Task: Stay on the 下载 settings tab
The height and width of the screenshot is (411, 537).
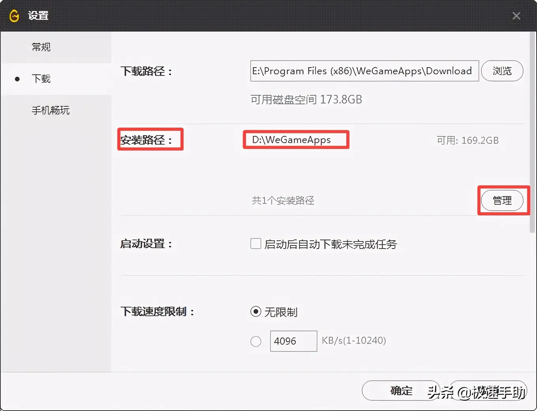Action: click(41, 79)
